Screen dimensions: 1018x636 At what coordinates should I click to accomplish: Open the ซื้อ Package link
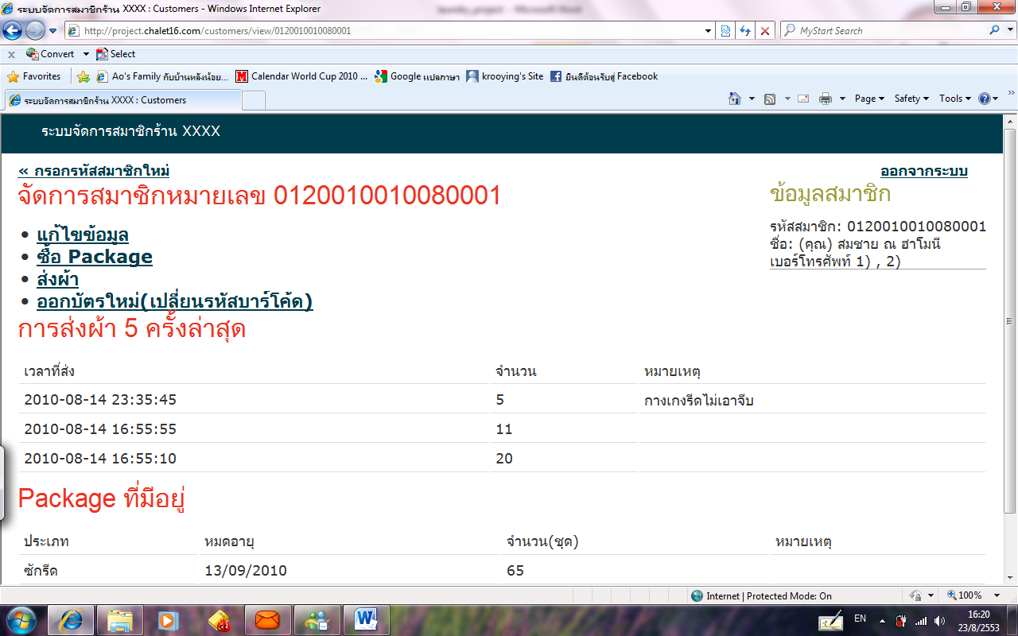(x=95, y=257)
